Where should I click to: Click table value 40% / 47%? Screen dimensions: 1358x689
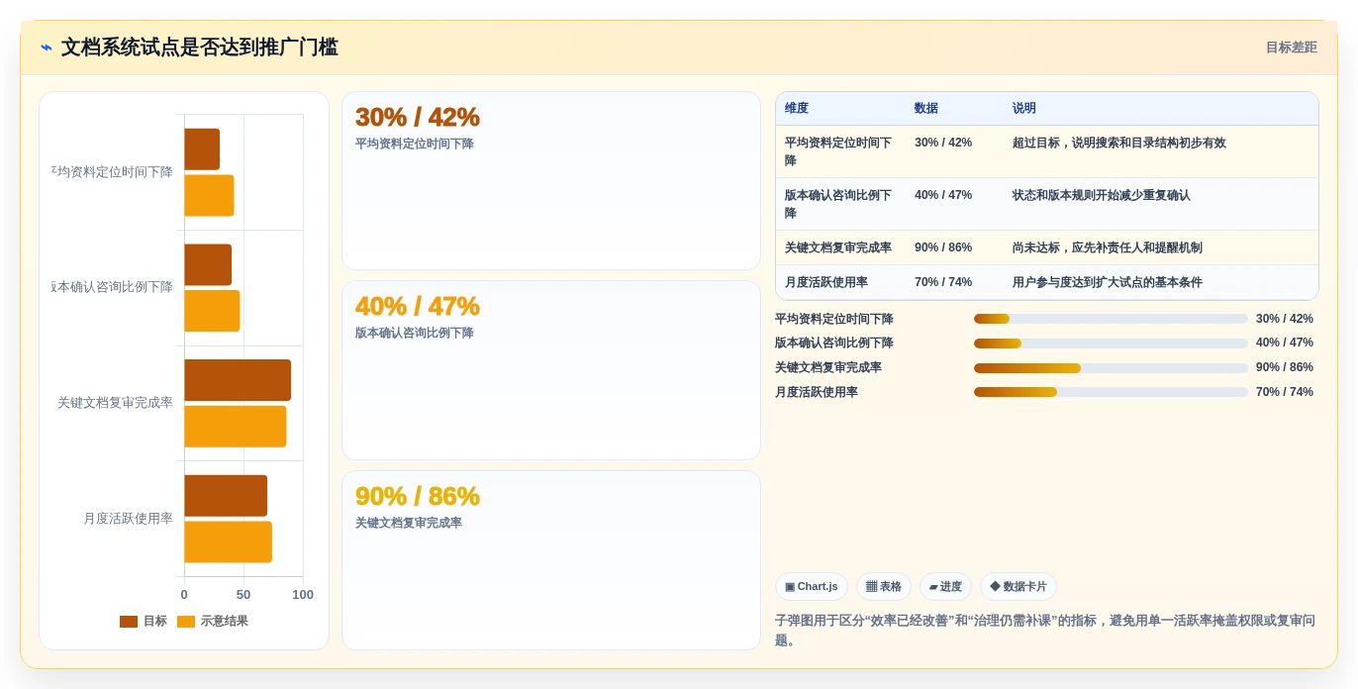(x=943, y=195)
